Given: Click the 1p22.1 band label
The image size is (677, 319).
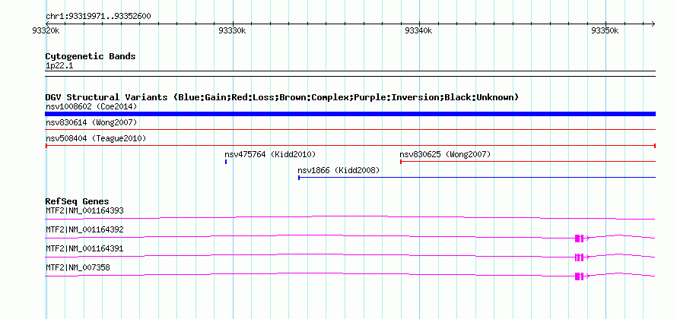Looking at the screenshot, I should 59,66.
